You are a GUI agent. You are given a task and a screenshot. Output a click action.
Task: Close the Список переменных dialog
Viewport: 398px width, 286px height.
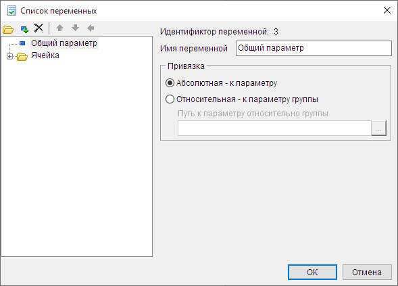click(387, 10)
